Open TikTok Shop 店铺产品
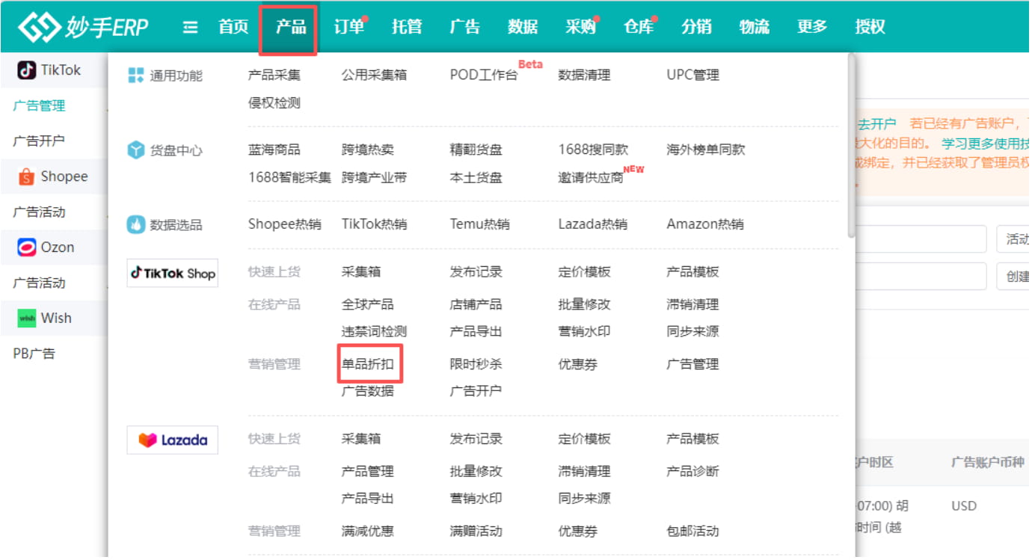1032x560 pixels. tap(476, 305)
